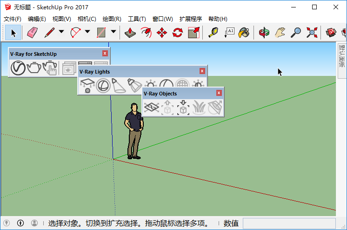Expand the Line tool dropdown arrow

click(x=61, y=32)
